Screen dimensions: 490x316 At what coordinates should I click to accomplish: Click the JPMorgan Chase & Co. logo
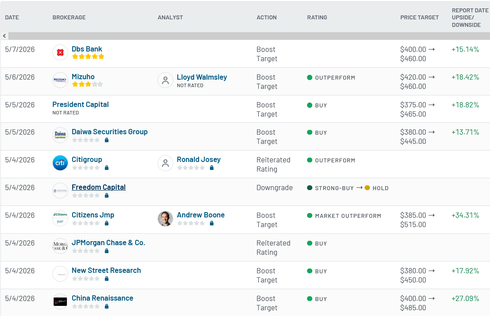(60, 246)
